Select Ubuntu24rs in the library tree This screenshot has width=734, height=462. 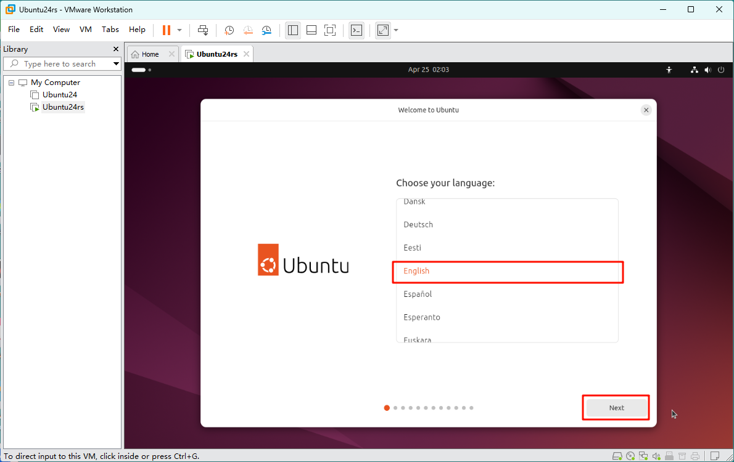click(x=63, y=107)
